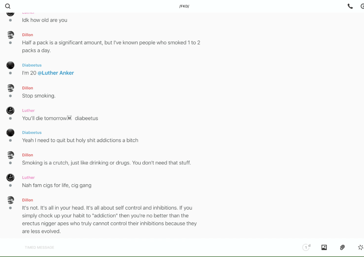Open the 1d timed message timer

[306, 247]
